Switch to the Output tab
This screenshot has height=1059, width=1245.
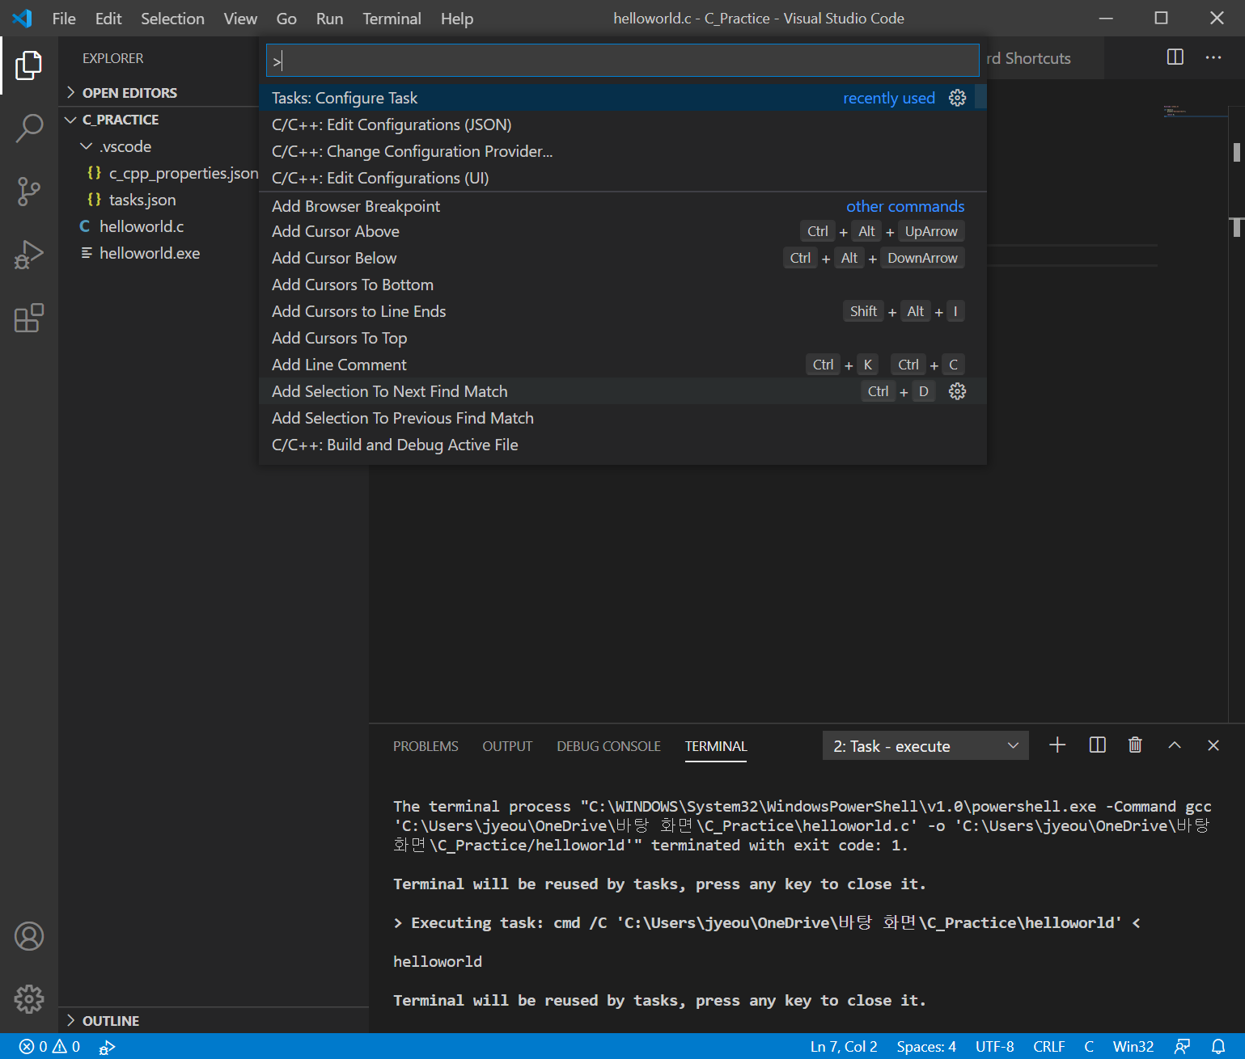click(507, 746)
